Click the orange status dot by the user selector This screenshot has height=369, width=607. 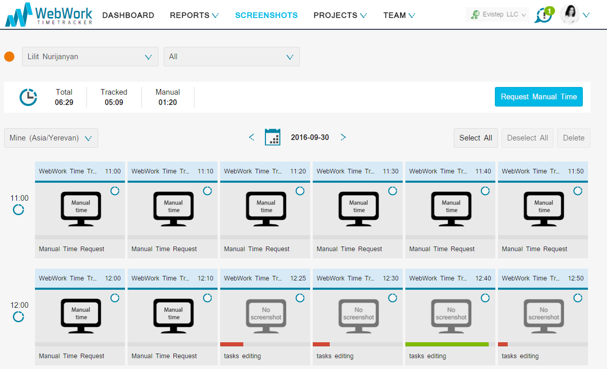9,57
